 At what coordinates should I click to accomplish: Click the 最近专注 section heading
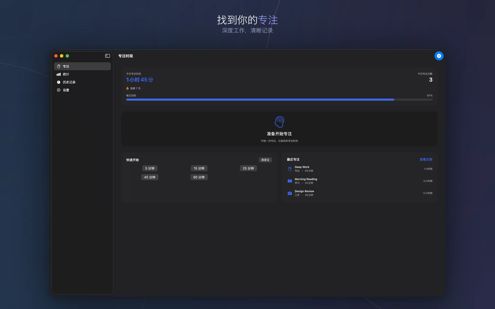pyautogui.click(x=293, y=160)
